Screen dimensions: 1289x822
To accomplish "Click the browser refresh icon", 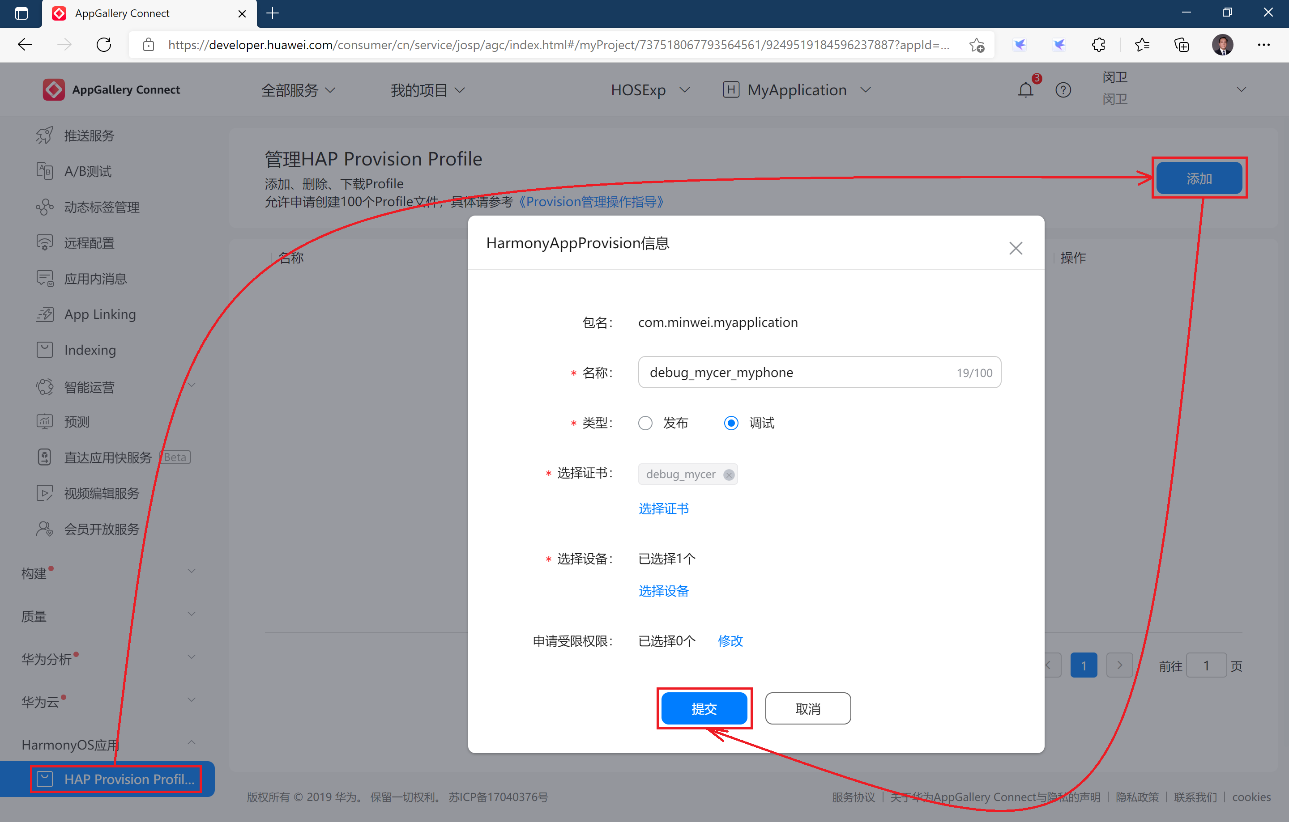I will tap(104, 44).
